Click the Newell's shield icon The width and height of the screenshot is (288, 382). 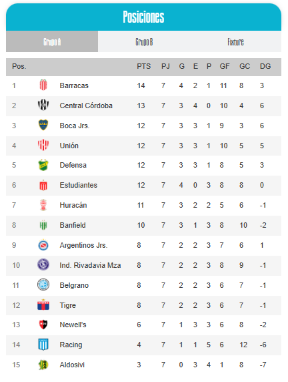(x=43, y=325)
